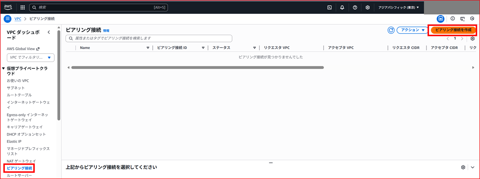Click the sidebar vertical scrollbar
Image resolution: width=480 pixels, height=179 pixels.
(59, 75)
